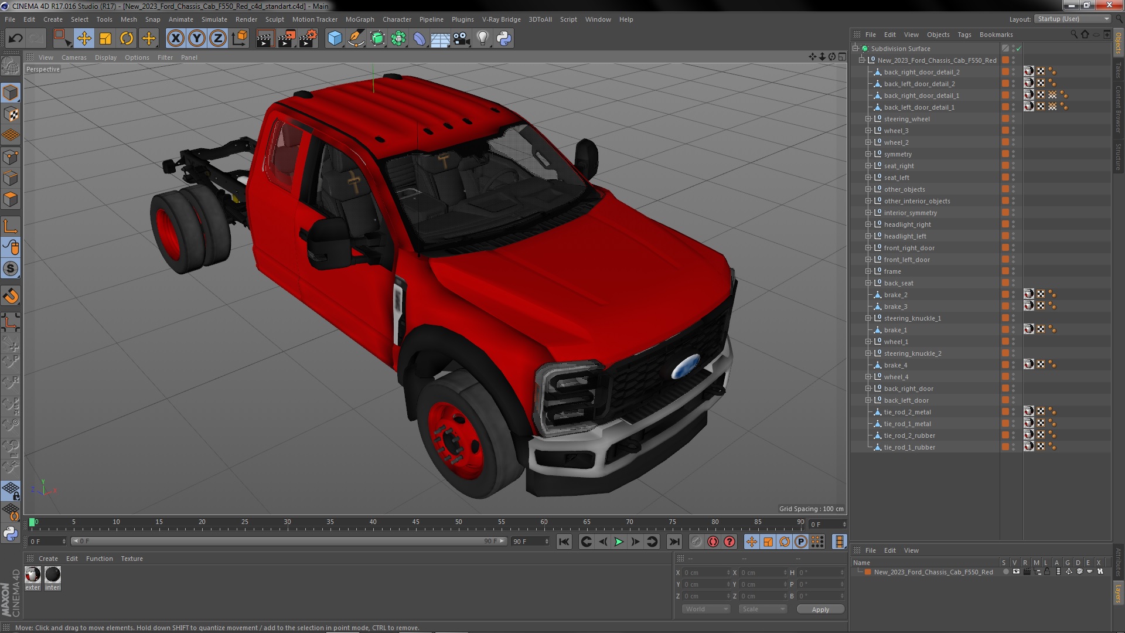Go to end of animation
This screenshot has height=633, width=1125.
[674, 542]
